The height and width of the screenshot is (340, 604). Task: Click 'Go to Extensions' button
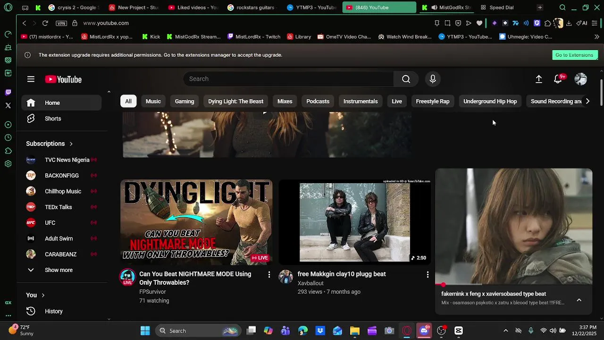(x=574, y=55)
